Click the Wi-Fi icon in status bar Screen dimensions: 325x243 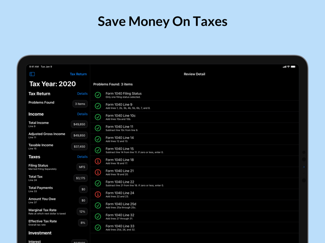[288, 67]
